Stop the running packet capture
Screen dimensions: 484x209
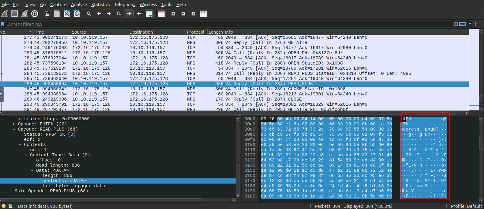point(15,14)
